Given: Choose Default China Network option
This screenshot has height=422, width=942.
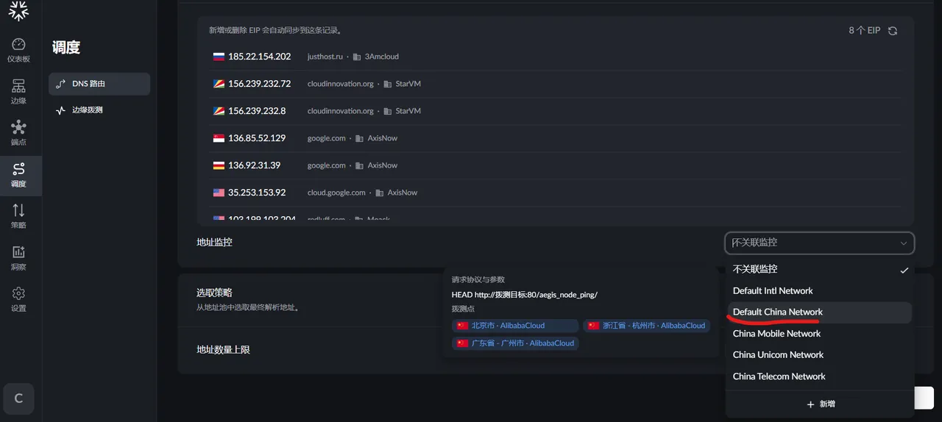Looking at the screenshot, I should 819,312.
